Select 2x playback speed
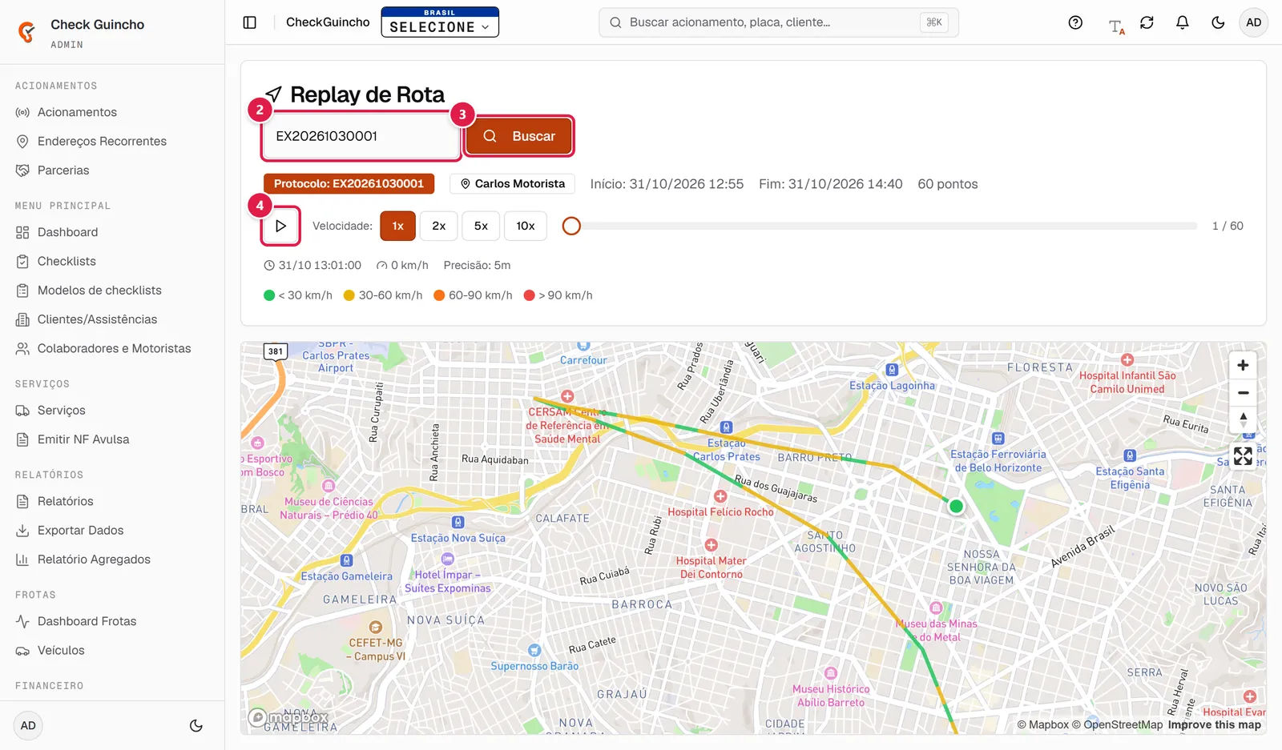 pyautogui.click(x=439, y=226)
